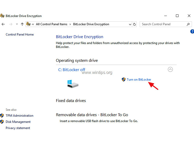The width and height of the screenshot is (194, 145).
Task: Maximize the BitLocker window
Action: pyautogui.click(x=177, y=16)
